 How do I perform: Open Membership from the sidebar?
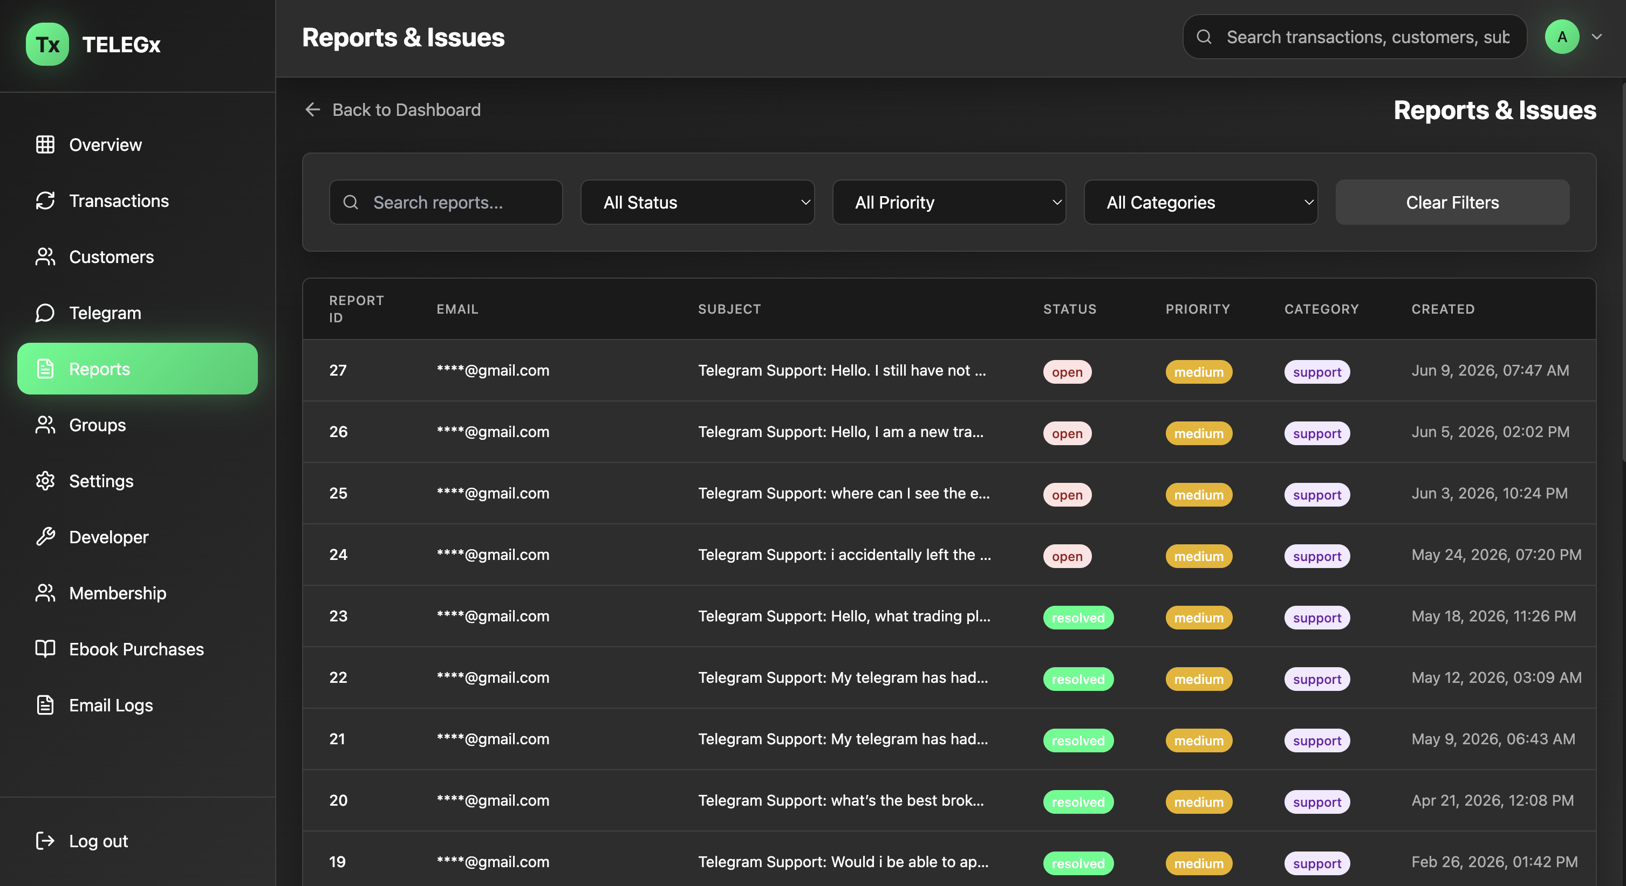pos(138,593)
